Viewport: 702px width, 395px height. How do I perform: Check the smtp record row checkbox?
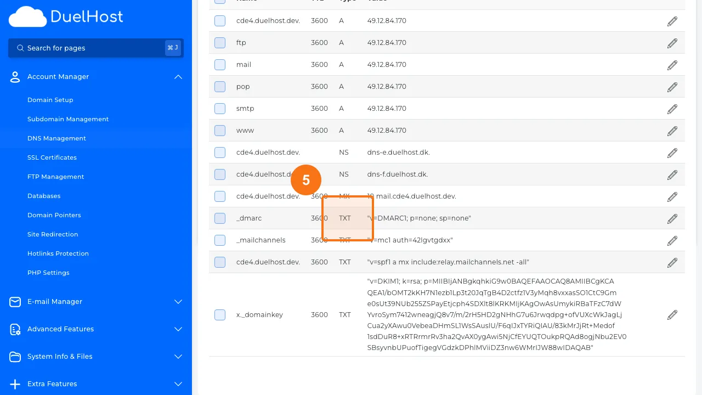[219, 109]
